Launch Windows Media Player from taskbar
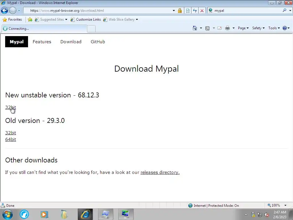This screenshot has width=293, height=220. (44, 214)
